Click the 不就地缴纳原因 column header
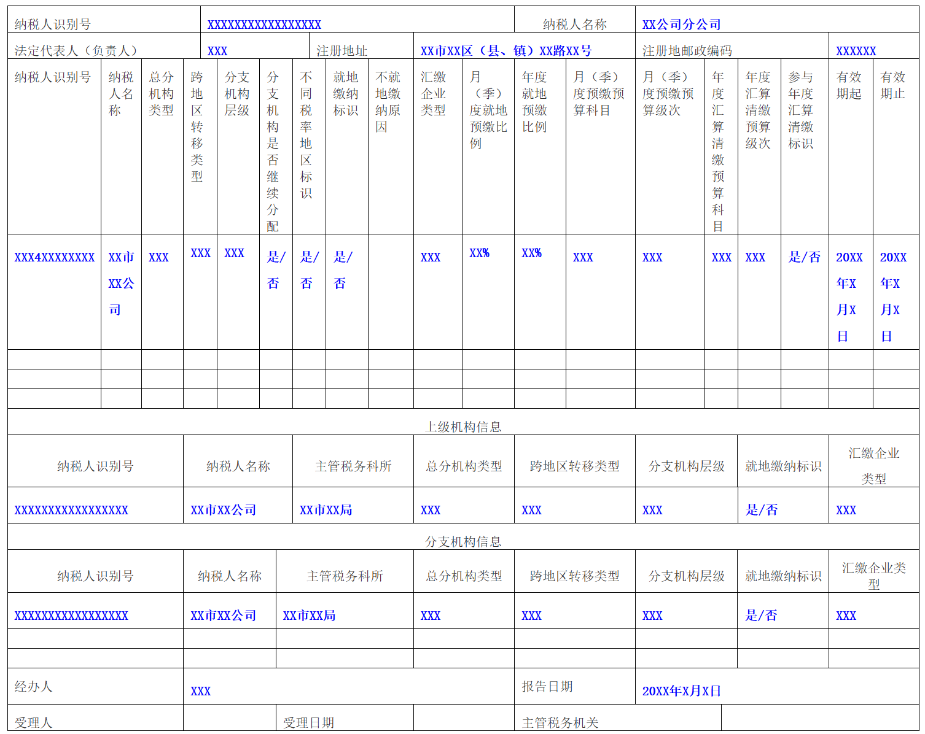 [388, 102]
